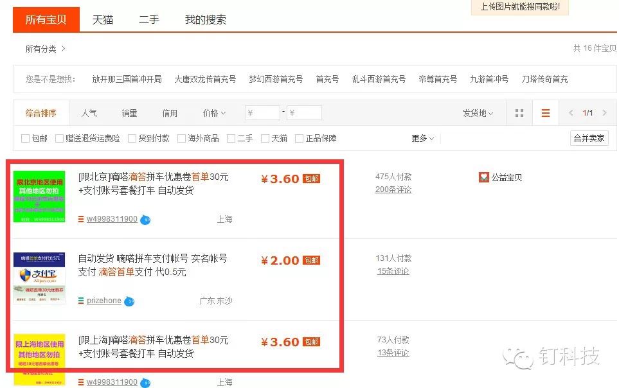This screenshot has height=388, width=619.
Task: Switch to list view layout icon
Action: pyautogui.click(x=546, y=113)
